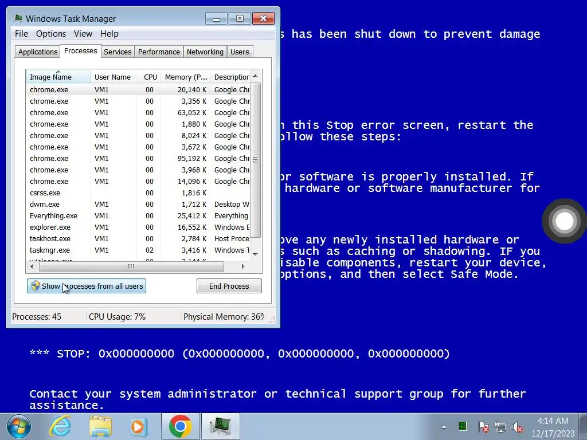This screenshot has height=440, width=587.
Task: Select the dwm.exe process row
Action: [x=138, y=205]
